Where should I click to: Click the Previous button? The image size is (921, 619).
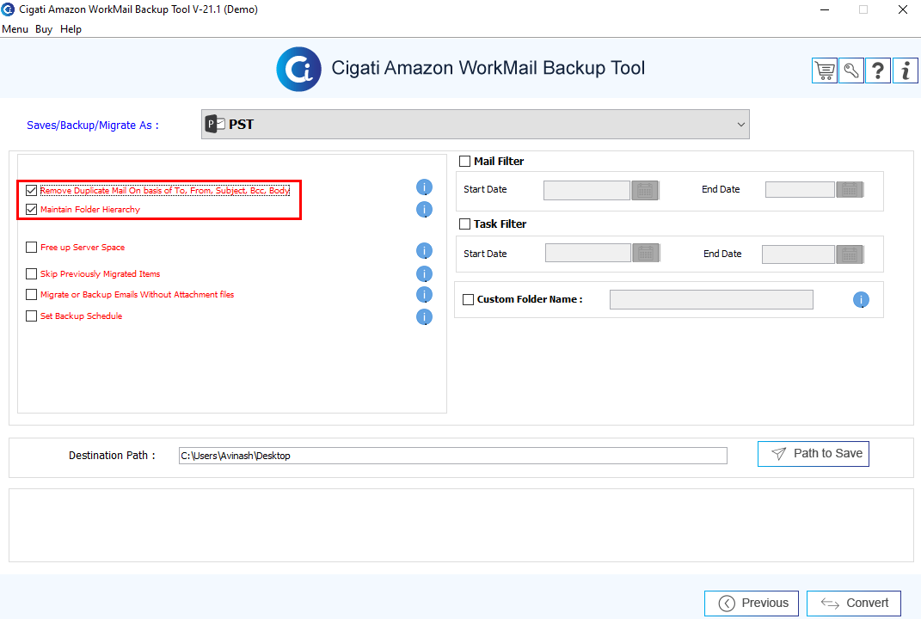[x=752, y=604]
